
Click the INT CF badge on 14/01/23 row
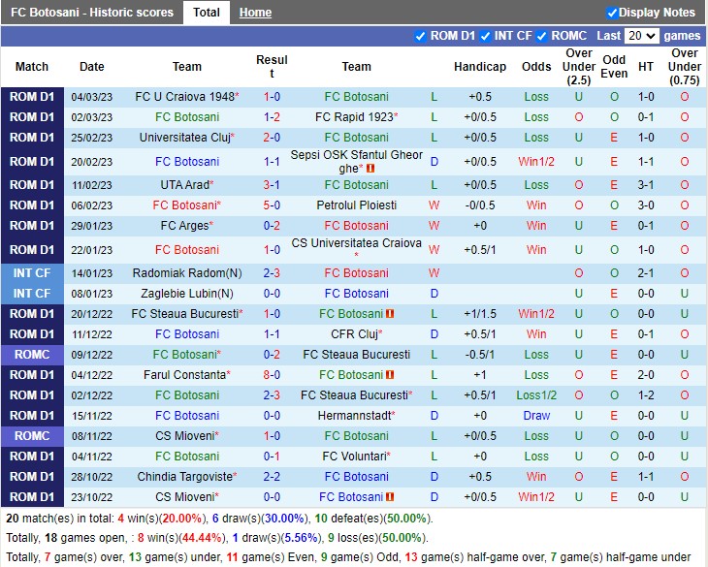[x=32, y=273]
